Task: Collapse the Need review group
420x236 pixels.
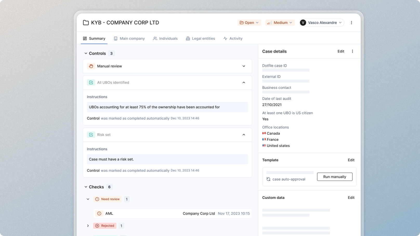Action: (88, 199)
